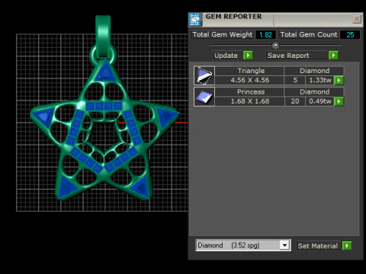The image size is (366, 274).
Task: Close the Gem Reporter panel
Action: [357, 19]
